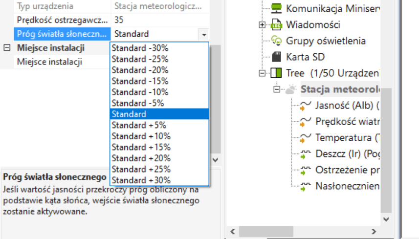419x239 pixels.
Task: Collapse the Miejsce instalacji property group
Action: coord(7,48)
